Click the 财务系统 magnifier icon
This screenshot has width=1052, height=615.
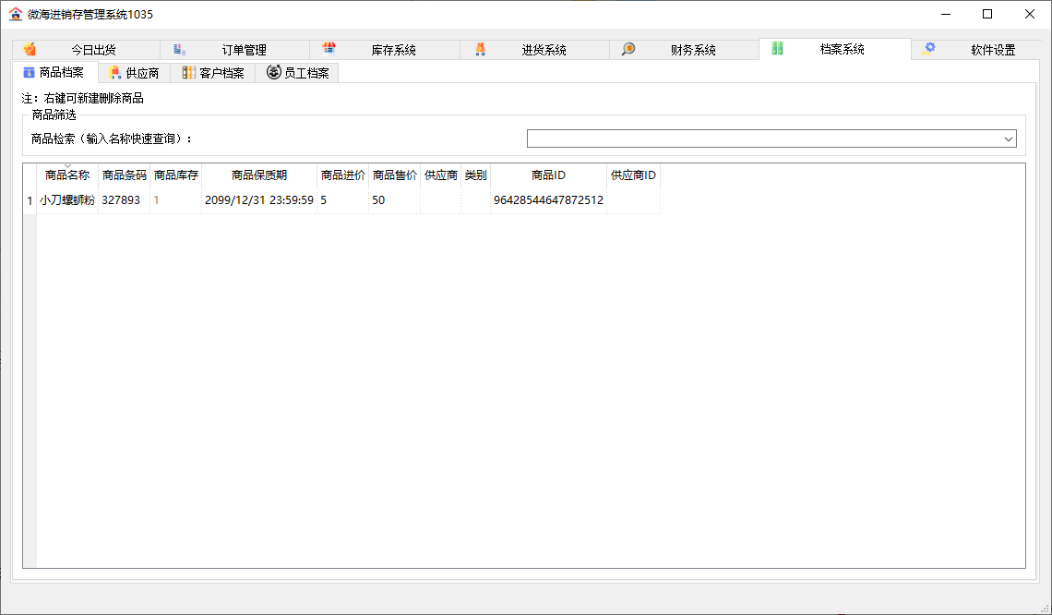click(628, 50)
